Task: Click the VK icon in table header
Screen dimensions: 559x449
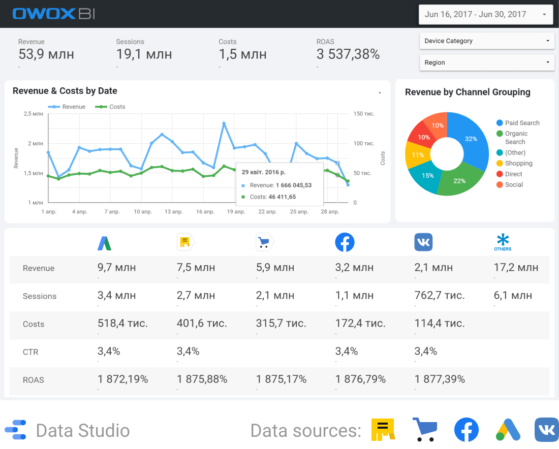Action: click(423, 243)
